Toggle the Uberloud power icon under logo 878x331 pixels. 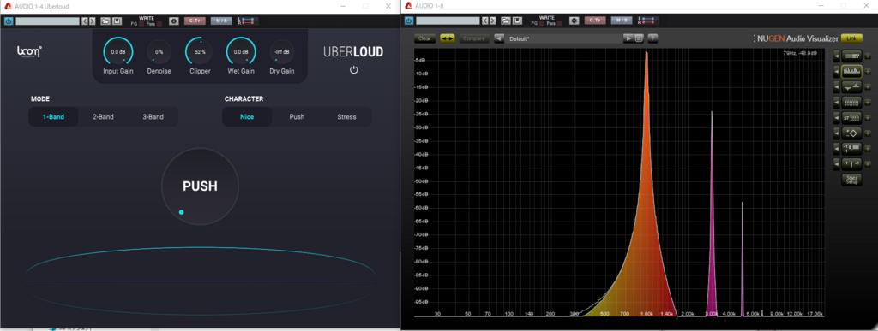click(x=353, y=70)
